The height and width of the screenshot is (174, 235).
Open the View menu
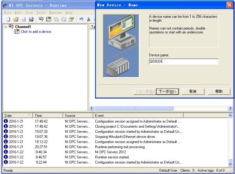29,13
